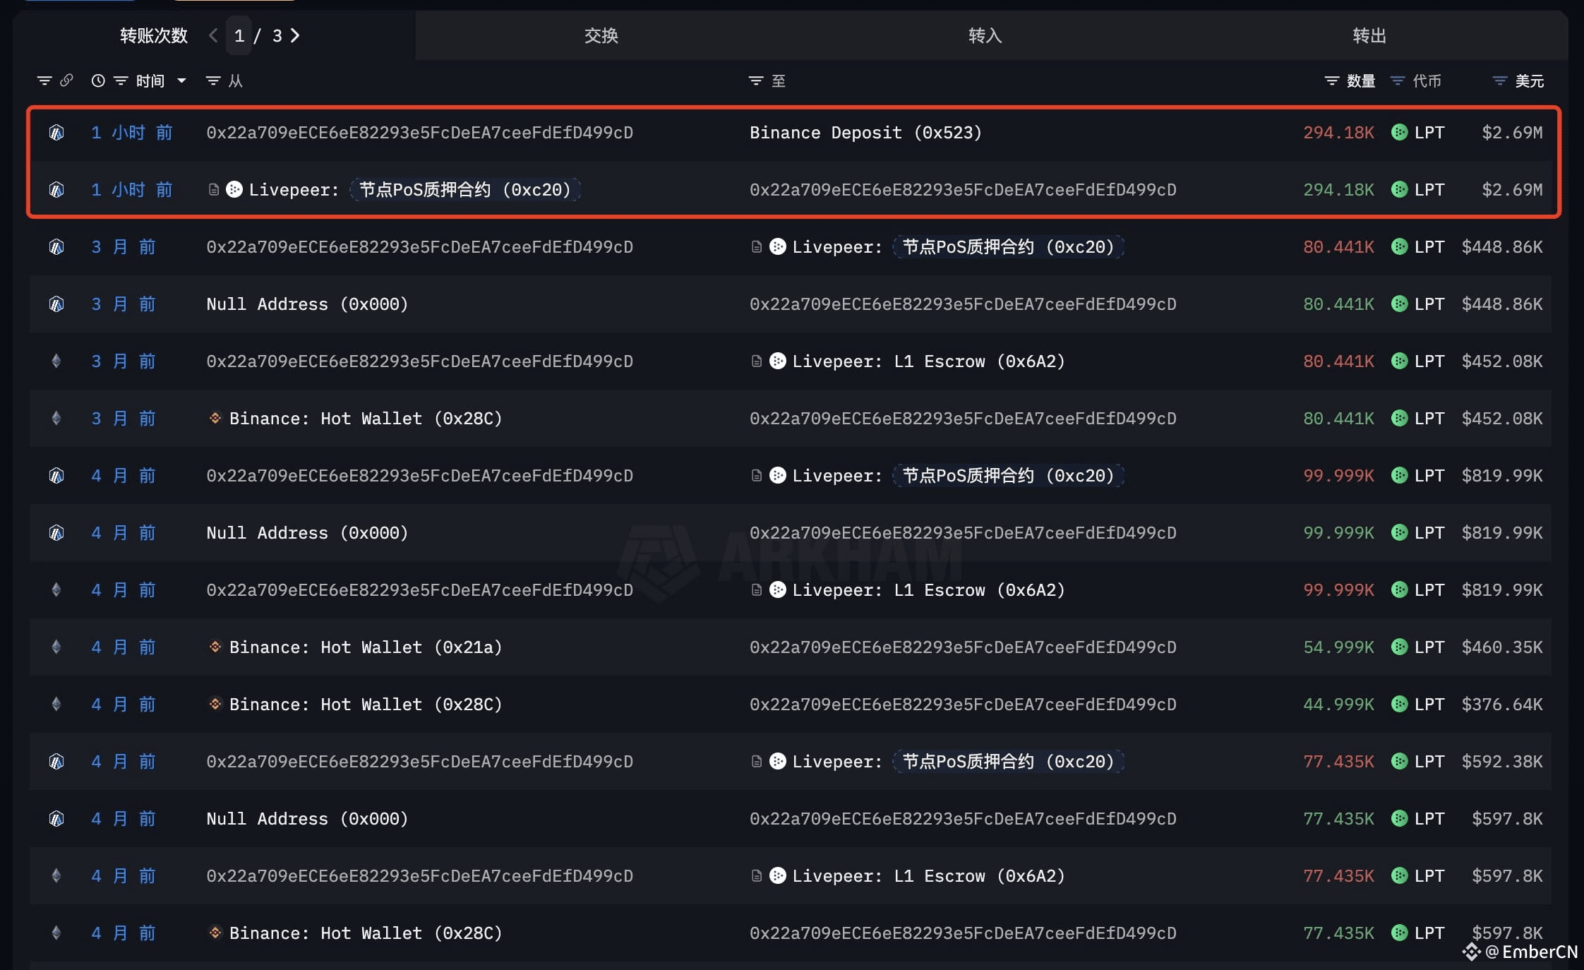The image size is (1584, 970).
Task: Click the link chain icon in the header
Action: (66, 80)
